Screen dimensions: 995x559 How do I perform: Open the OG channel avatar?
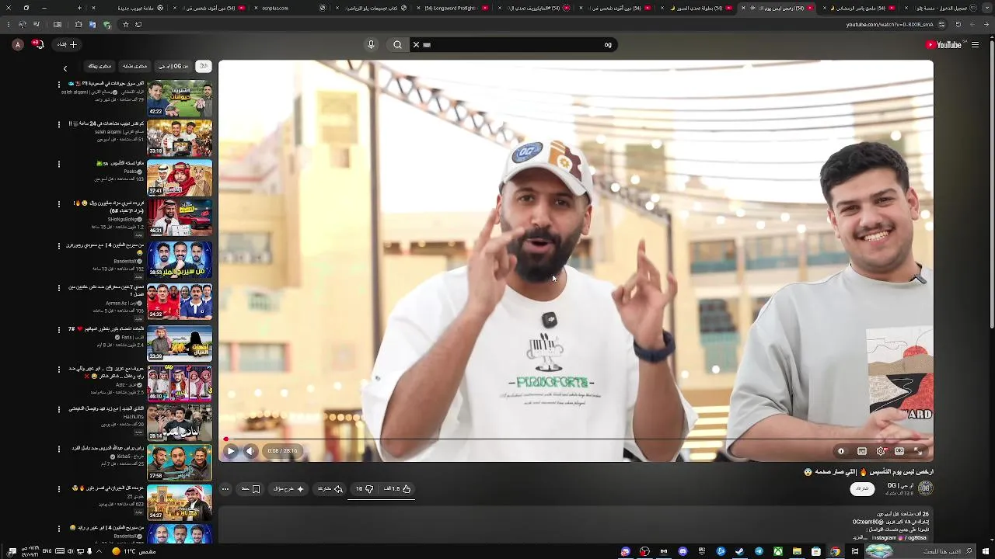pyautogui.click(x=925, y=488)
